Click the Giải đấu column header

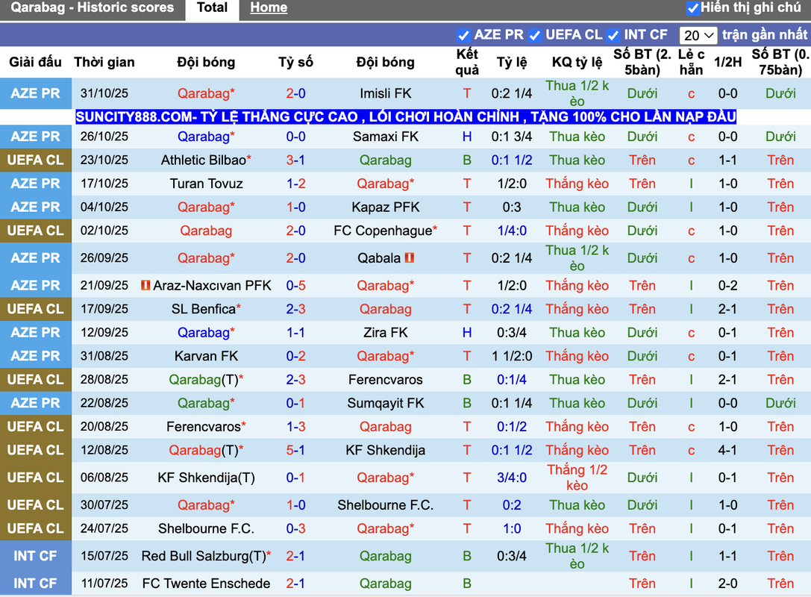click(x=35, y=62)
